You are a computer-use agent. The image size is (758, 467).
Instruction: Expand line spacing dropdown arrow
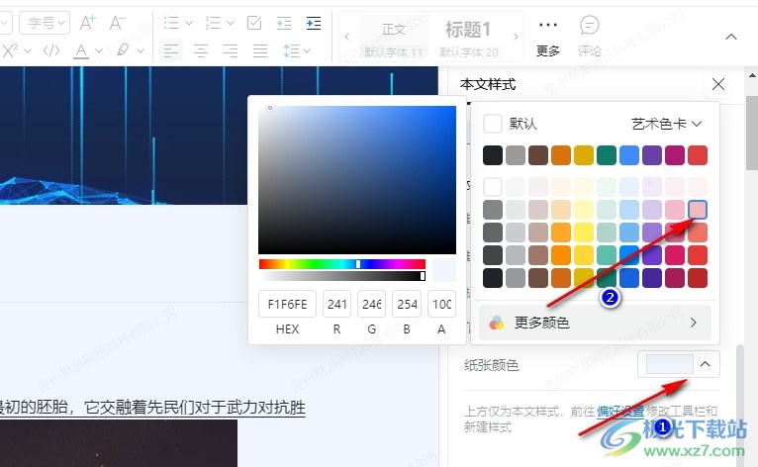click(x=307, y=50)
